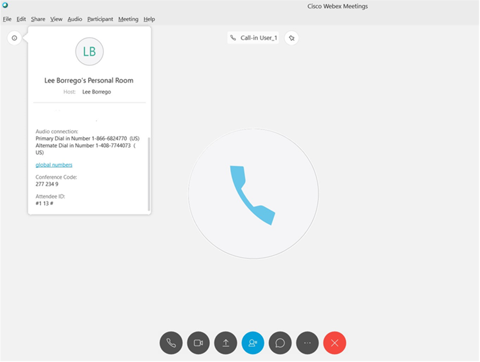The height and width of the screenshot is (362, 480).
Task: Open the Edit menu
Action: coord(21,19)
